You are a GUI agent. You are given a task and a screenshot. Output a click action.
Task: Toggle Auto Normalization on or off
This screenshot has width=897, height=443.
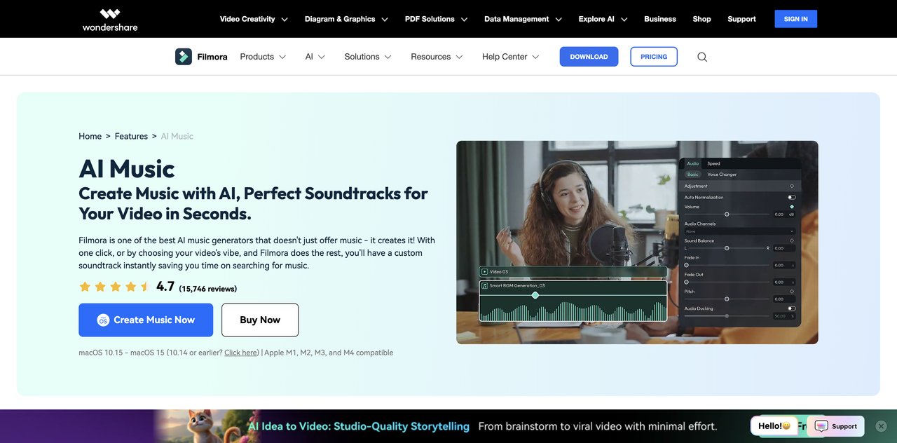[x=791, y=198]
